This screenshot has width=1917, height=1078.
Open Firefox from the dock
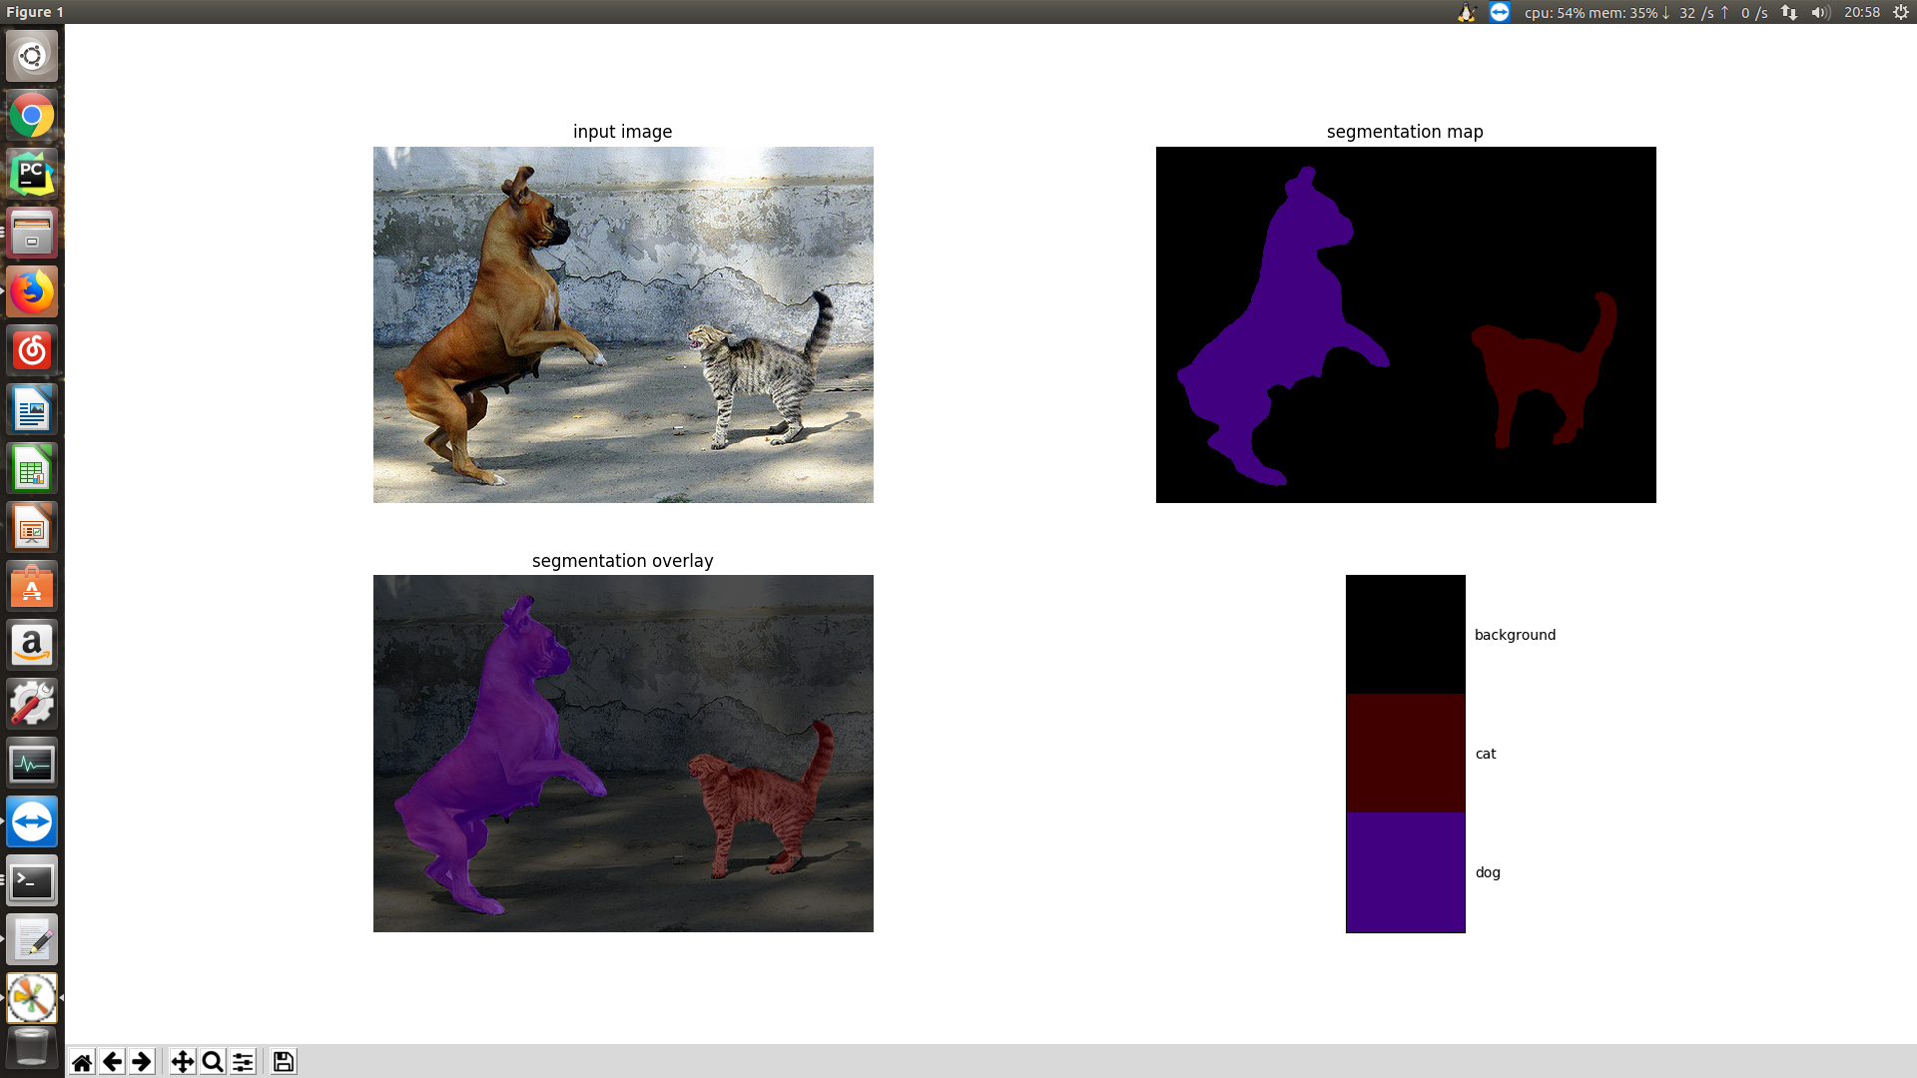pyautogui.click(x=32, y=291)
